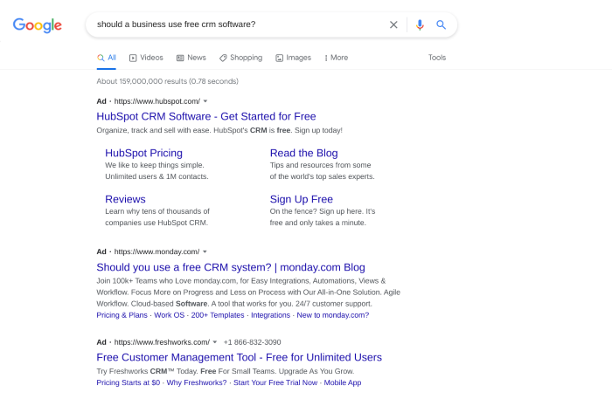Start voice search with the microphone icon
Screen dimensions: 612x399
(420, 25)
